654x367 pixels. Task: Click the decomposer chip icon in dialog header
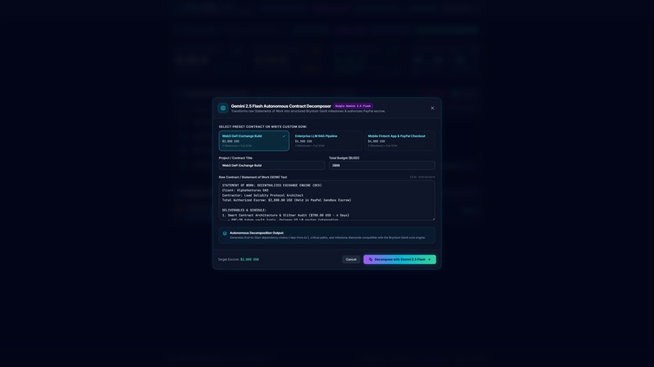point(223,108)
